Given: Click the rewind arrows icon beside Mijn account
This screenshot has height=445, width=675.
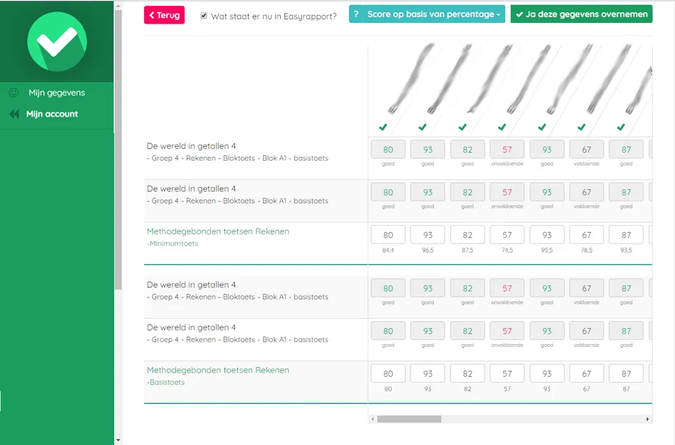Looking at the screenshot, I should [x=14, y=114].
